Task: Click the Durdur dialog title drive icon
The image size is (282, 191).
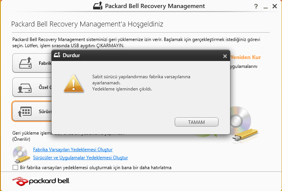Action: pyautogui.click(x=57, y=56)
